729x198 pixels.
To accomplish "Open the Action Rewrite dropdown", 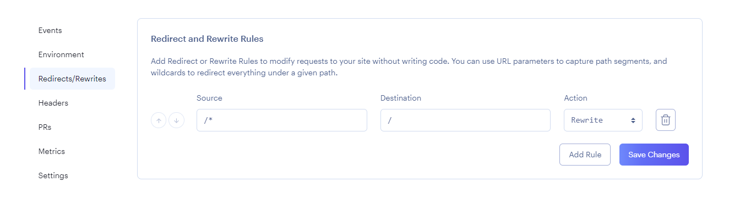I will coord(603,120).
